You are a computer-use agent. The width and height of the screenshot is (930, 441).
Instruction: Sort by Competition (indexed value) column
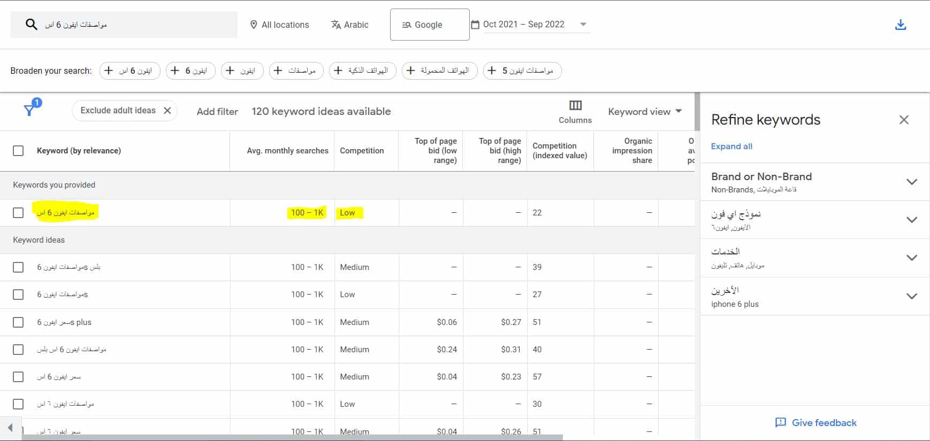560,151
